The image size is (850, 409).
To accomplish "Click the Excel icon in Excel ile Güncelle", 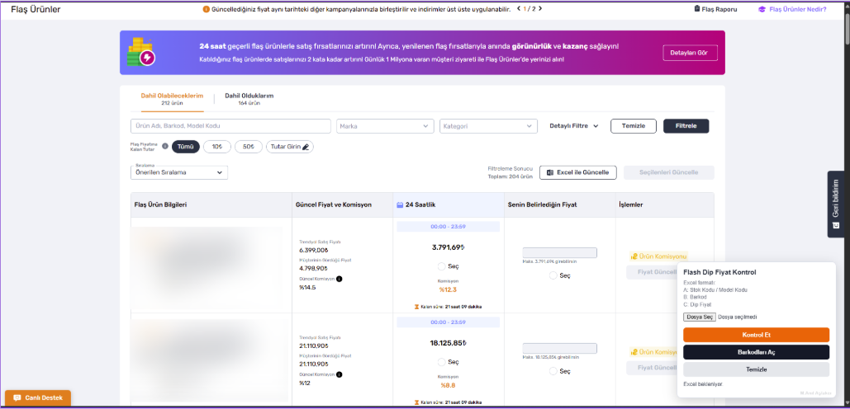I will point(549,172).
